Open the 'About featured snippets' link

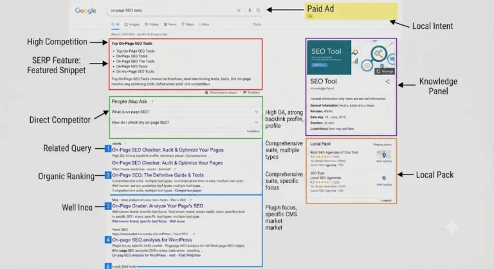pyautogui.click(x=221, y=92)
